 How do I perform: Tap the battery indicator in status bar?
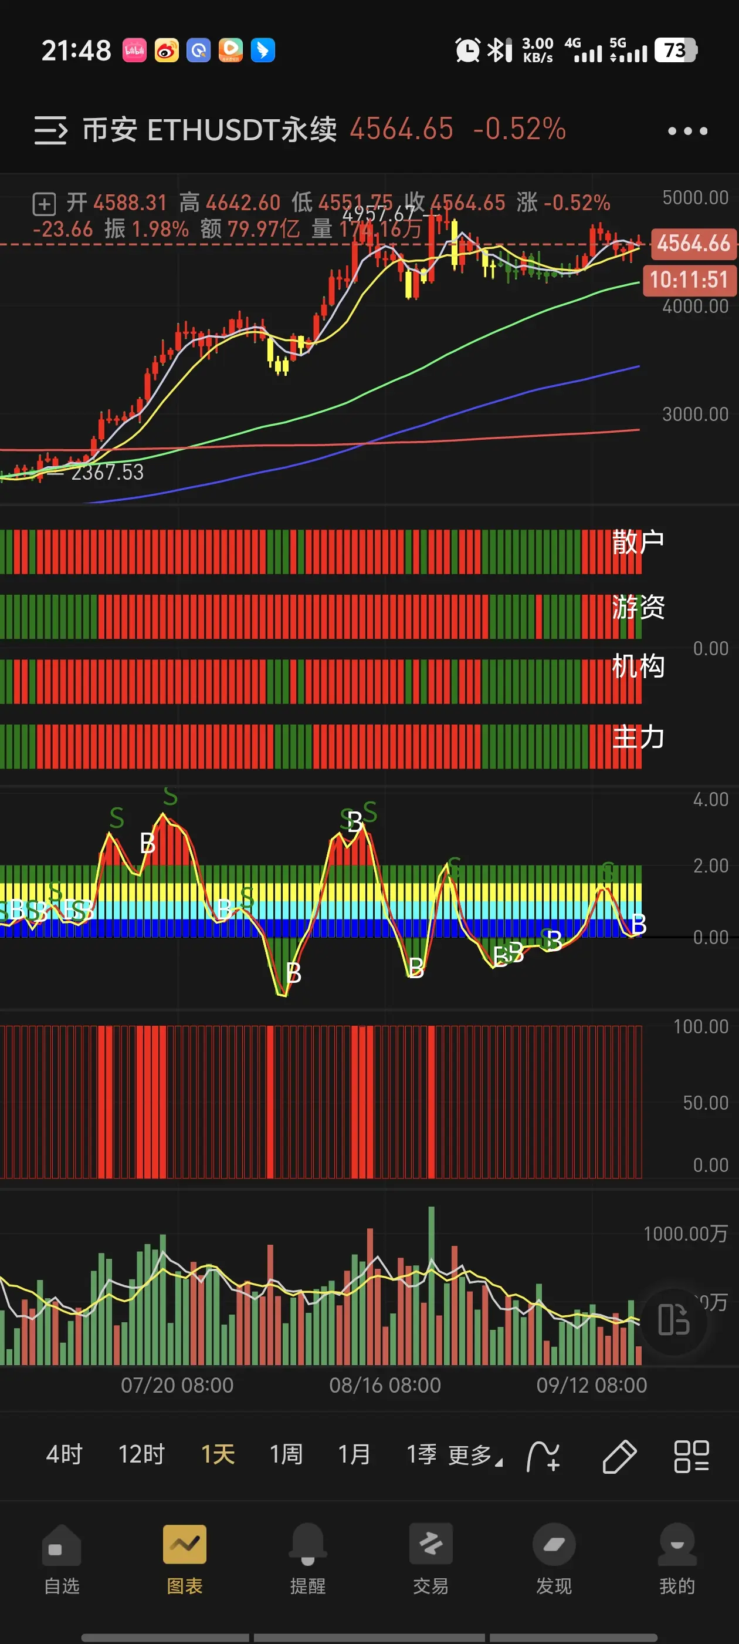(x=676, y=50)
